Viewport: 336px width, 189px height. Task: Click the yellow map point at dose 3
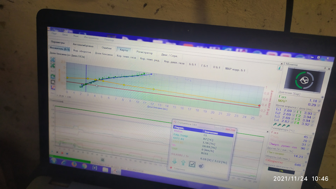coord(87,78)
